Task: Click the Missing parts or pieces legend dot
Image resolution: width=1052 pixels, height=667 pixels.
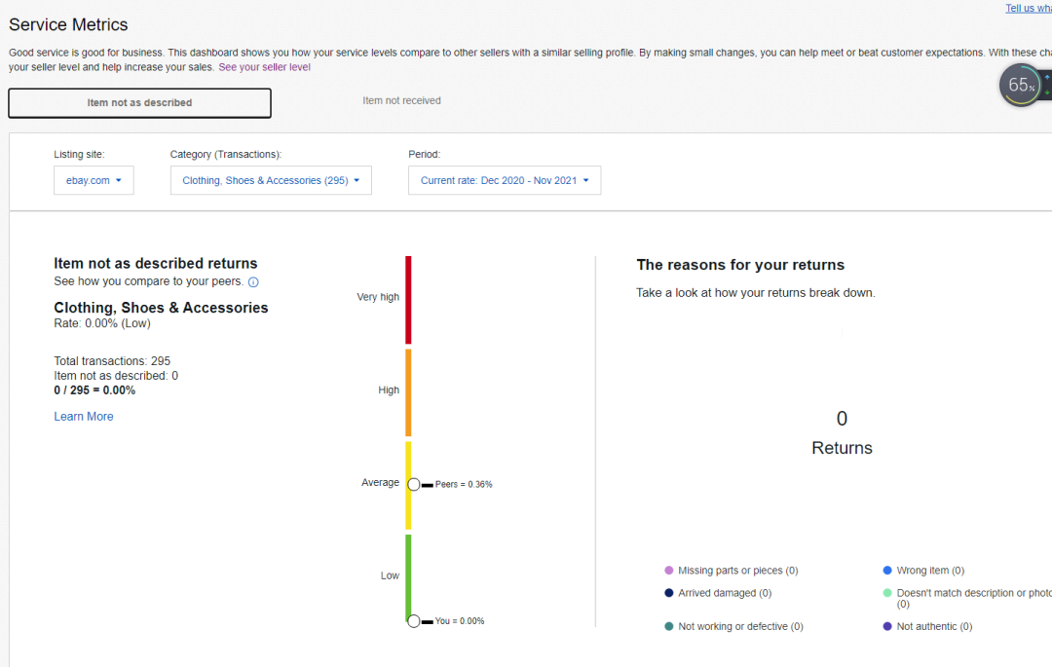Action: coord(669,571)
